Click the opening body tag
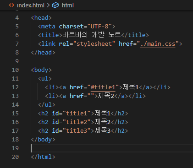 coord(41,70)
